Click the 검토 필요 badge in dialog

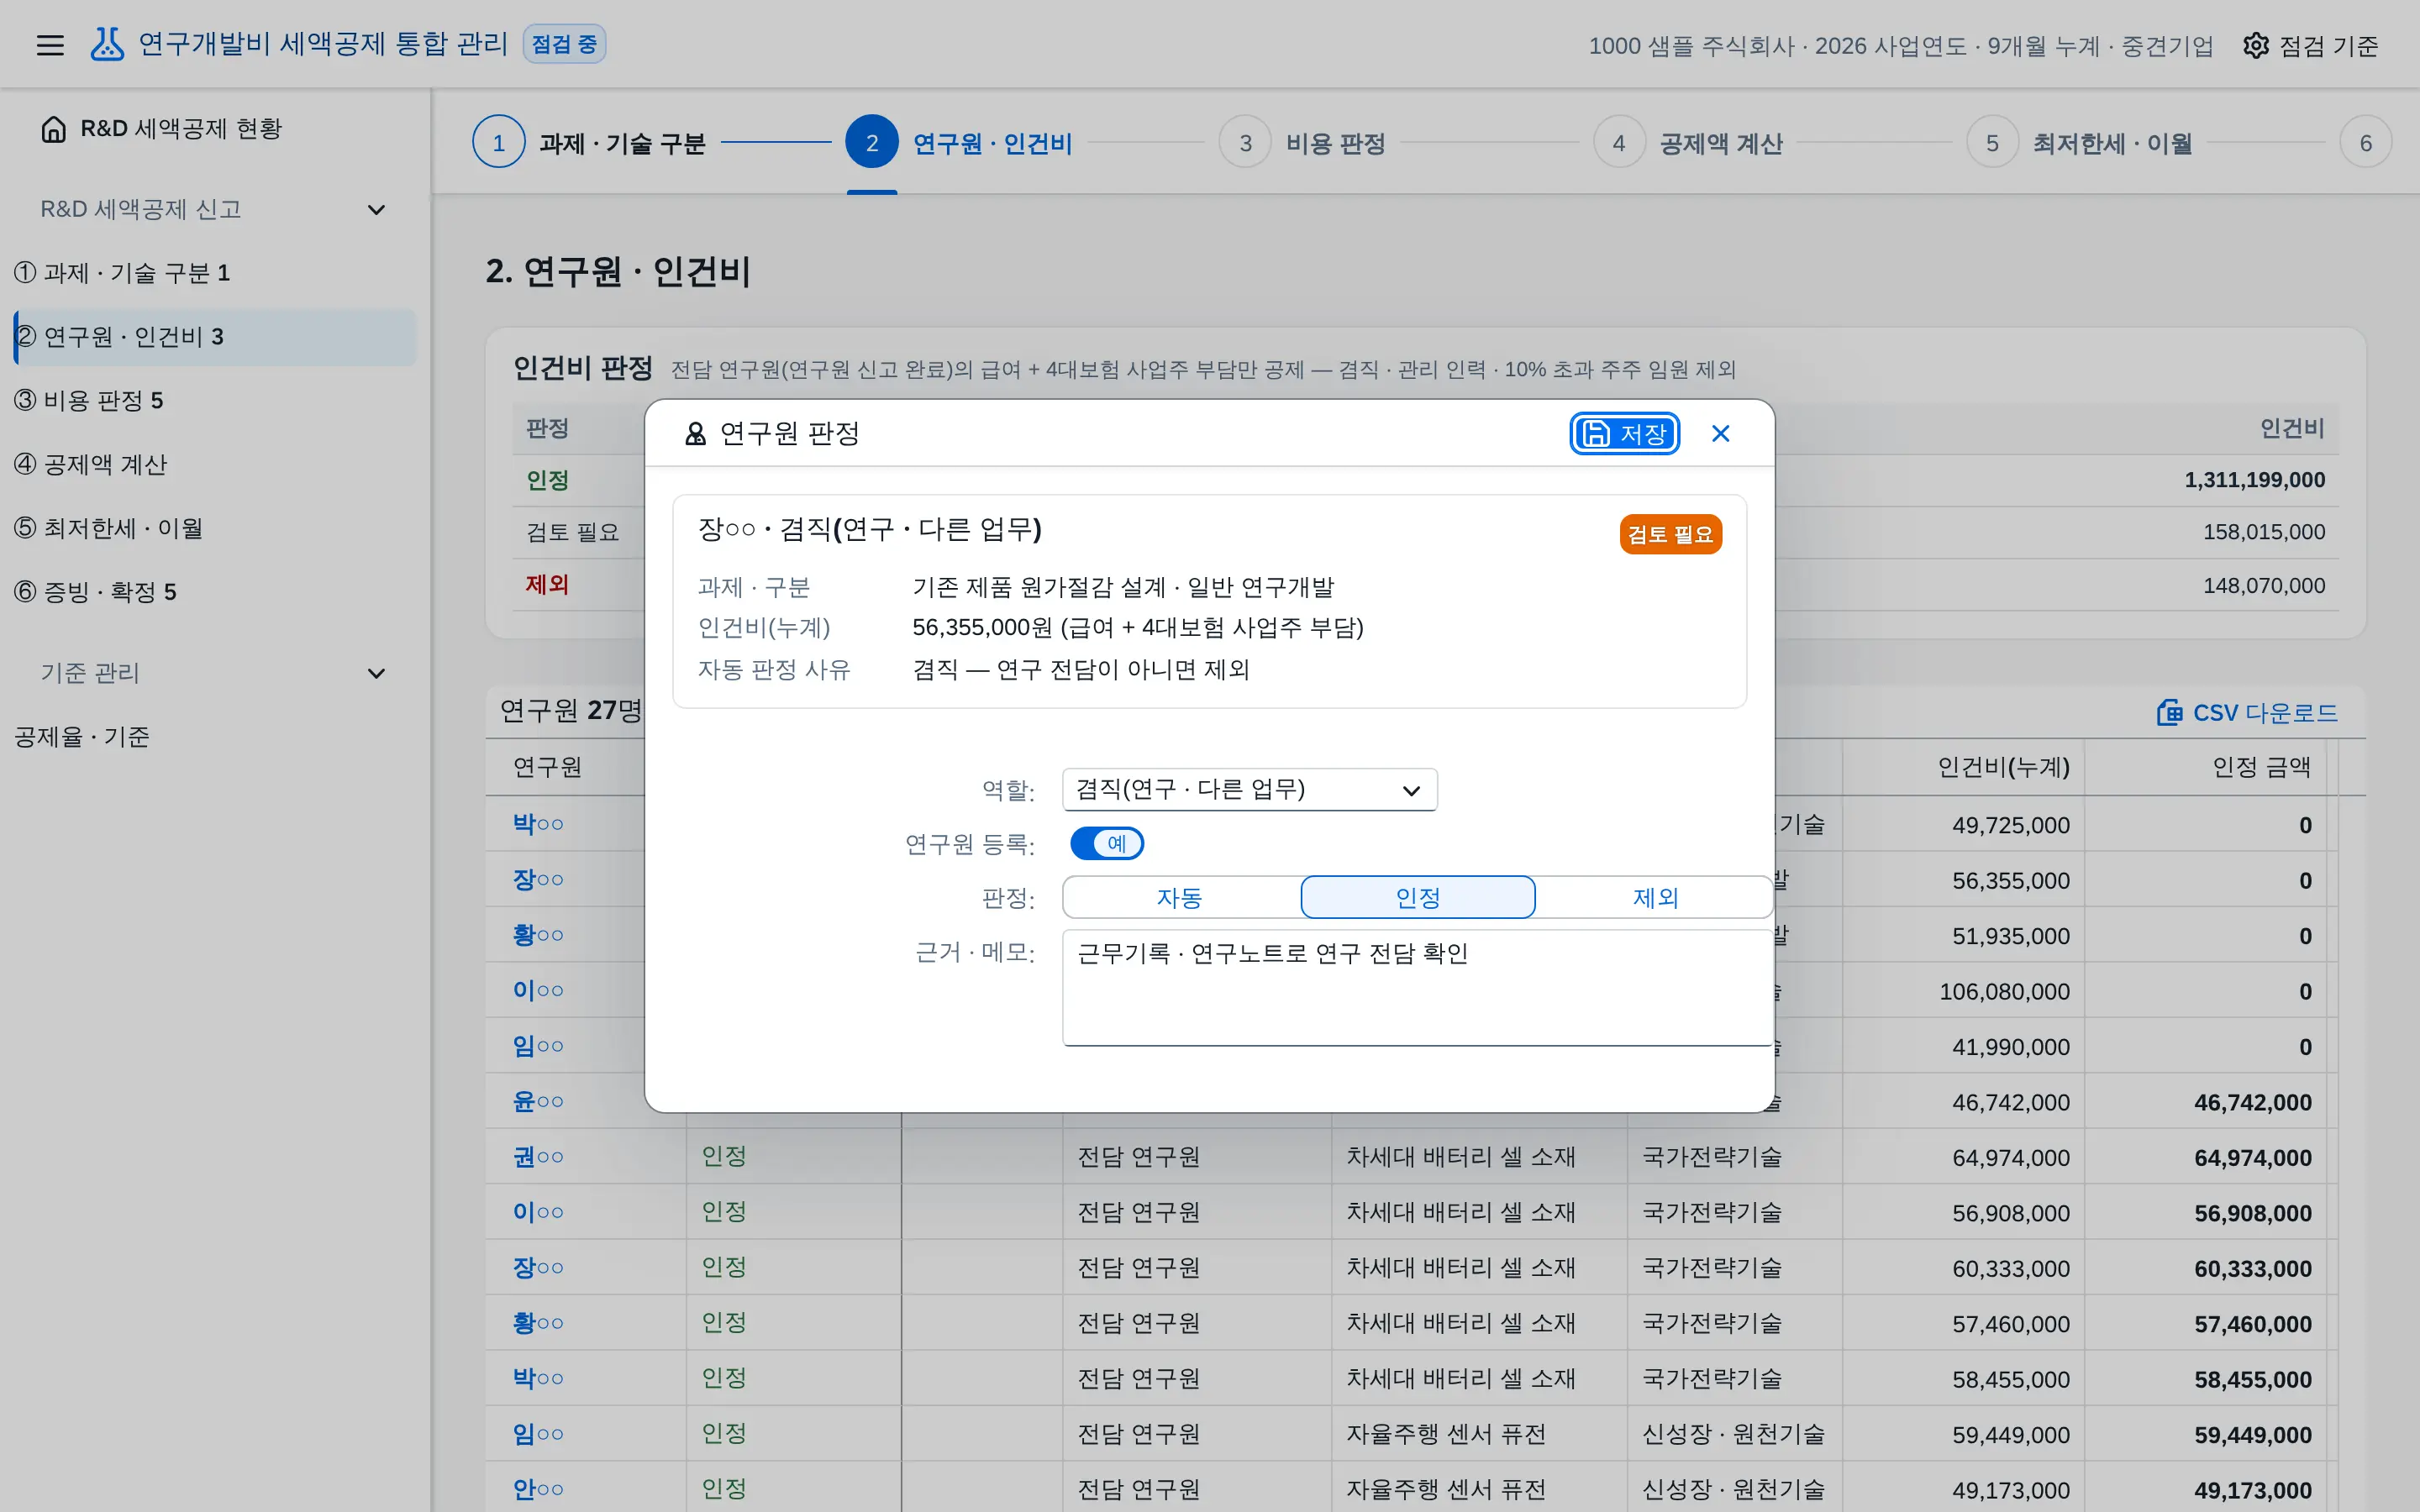[1670, 535]
